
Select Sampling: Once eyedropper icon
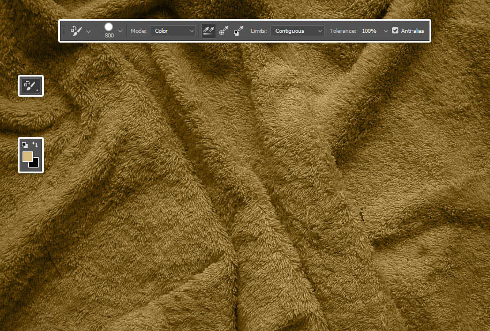click(224, 31)
